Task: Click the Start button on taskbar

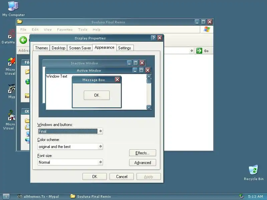Action: click(x=6, y=196)
